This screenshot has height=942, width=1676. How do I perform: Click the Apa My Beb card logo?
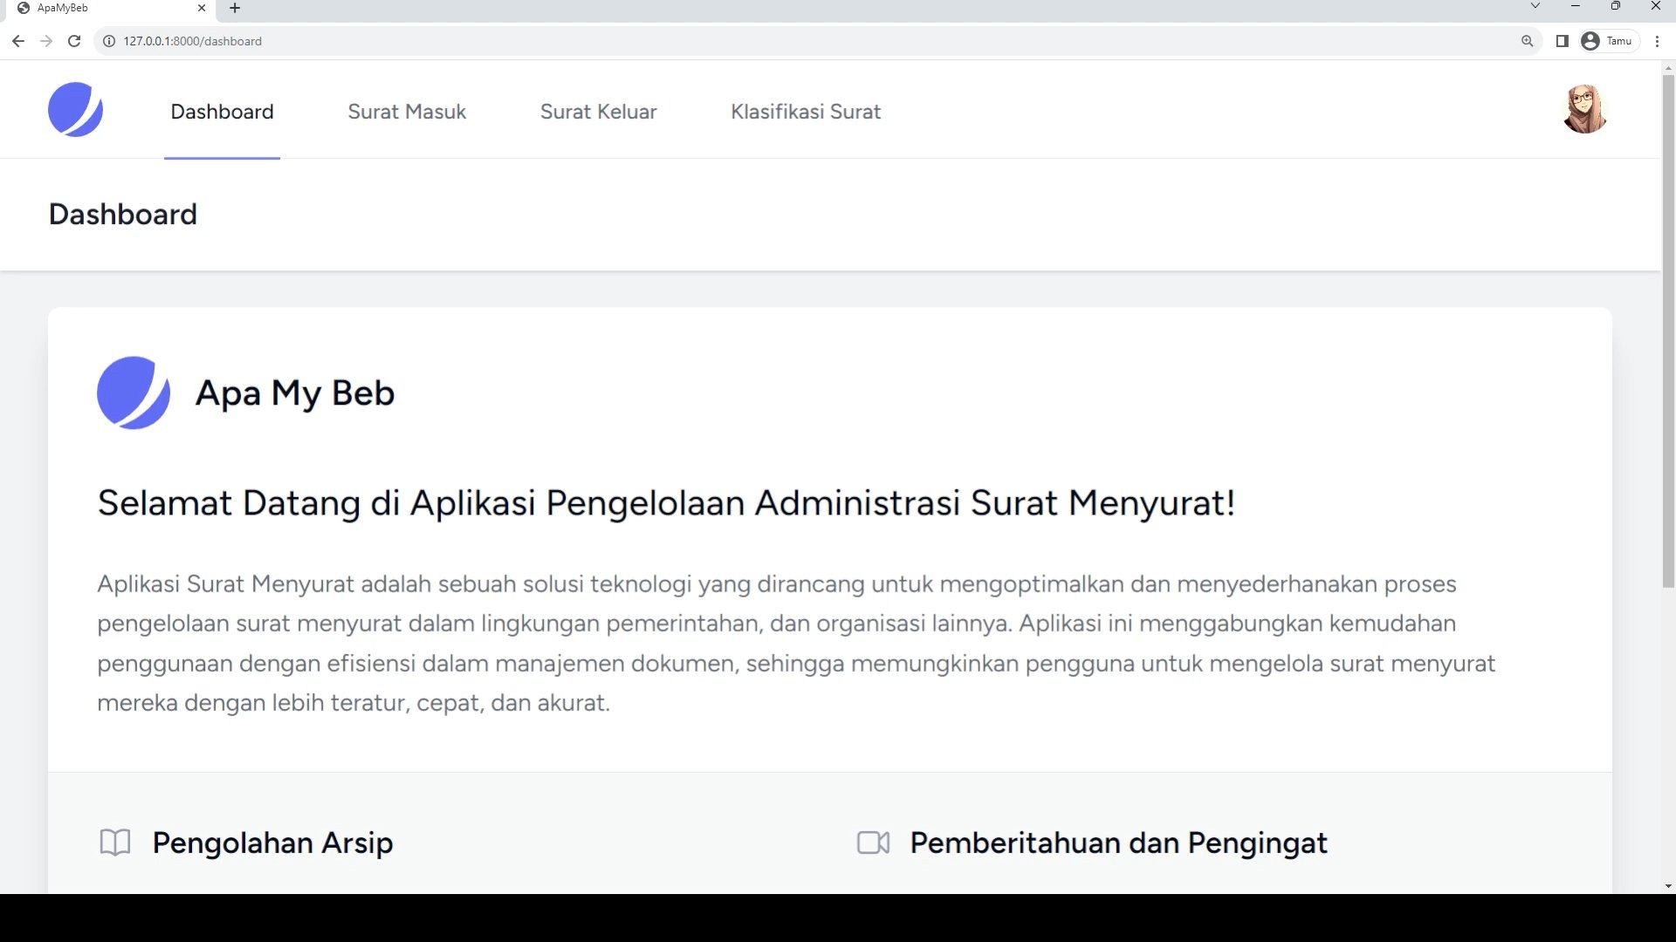[134, 392]
